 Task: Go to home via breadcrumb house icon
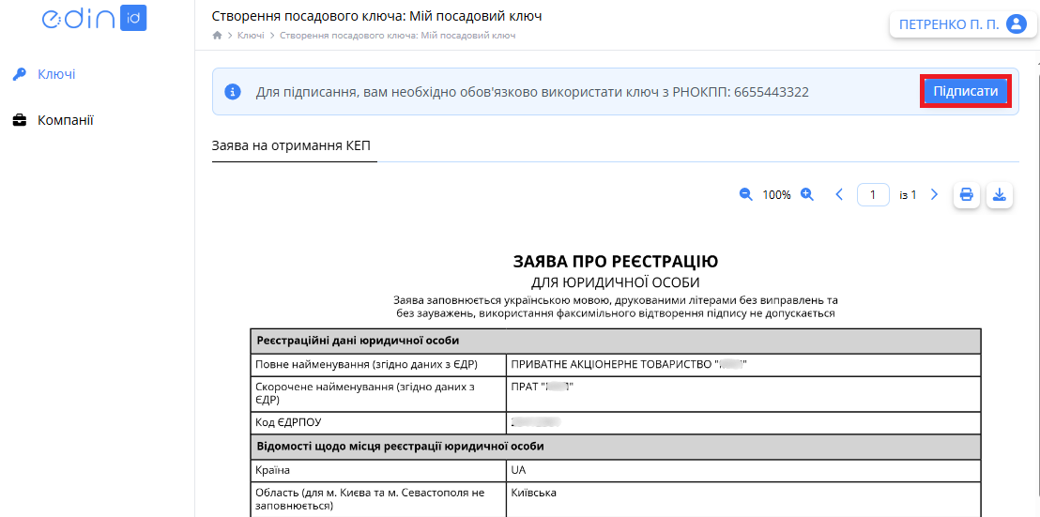[x=218, y=36]
